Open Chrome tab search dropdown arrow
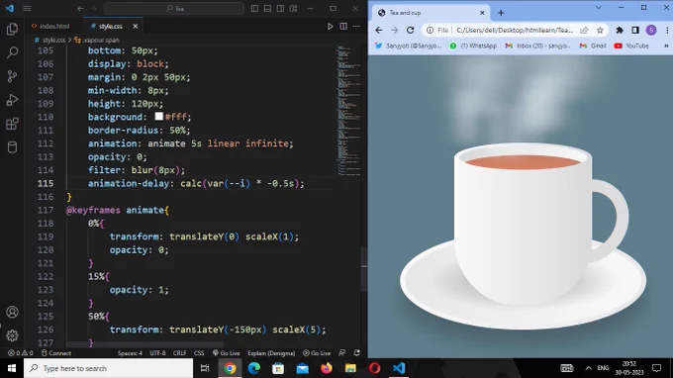Viewport: 673px width, 378px height. [x=599, y=8]
